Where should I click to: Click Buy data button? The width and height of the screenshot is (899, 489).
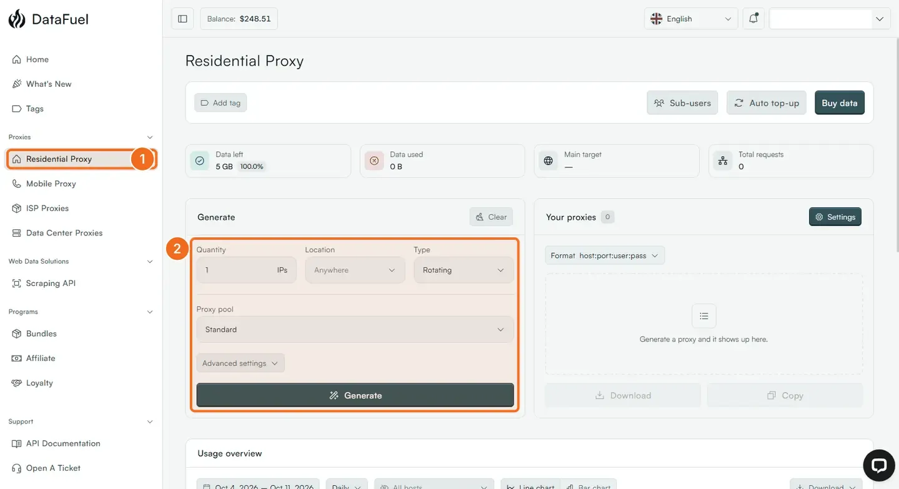tap(840, 103)
